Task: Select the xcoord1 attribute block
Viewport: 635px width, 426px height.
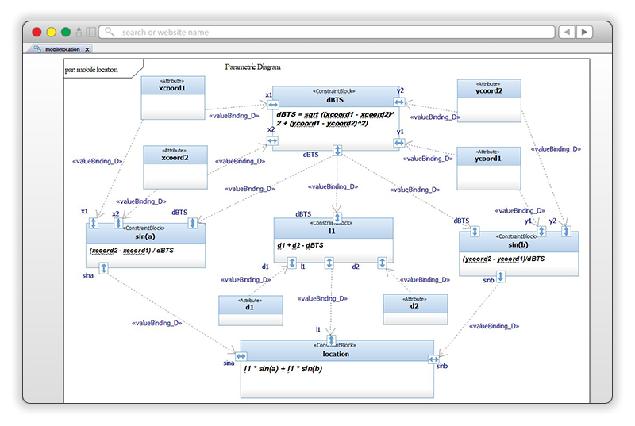Action: point(172,97)
